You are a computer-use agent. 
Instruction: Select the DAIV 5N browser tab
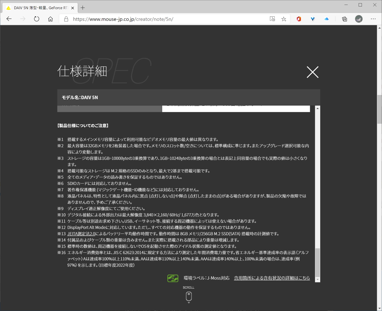click(x=40, y=8)
